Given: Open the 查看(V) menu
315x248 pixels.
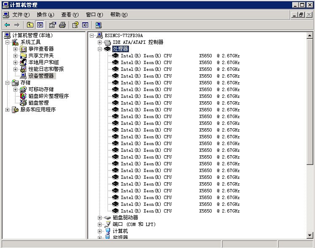Looking at the screenshot, I should [x=70, y=15].
